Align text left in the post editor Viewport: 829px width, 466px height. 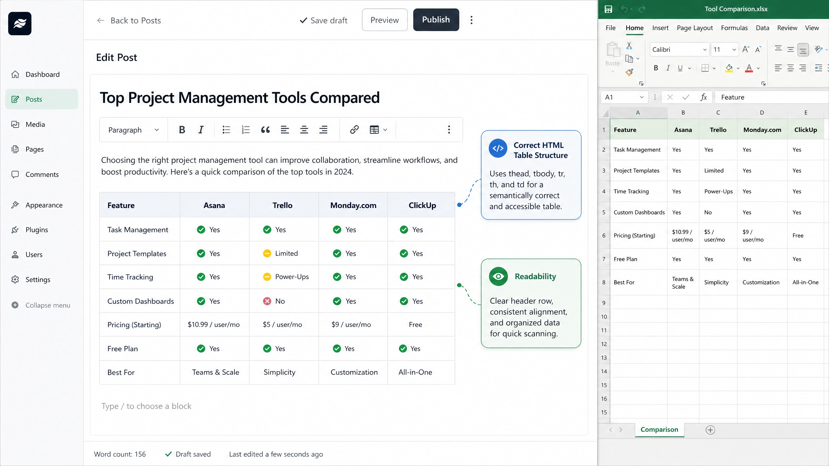tap(285, 130)
